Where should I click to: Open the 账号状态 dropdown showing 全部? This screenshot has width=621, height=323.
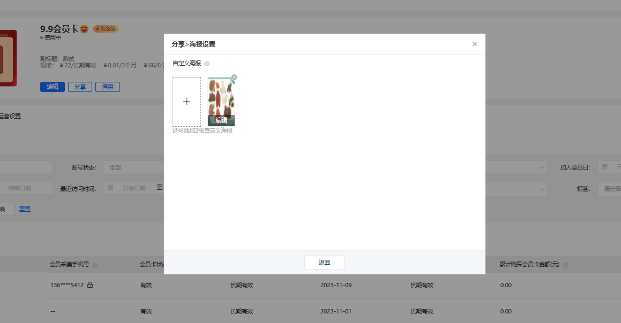pyautogui.click(x=133, y=167)
